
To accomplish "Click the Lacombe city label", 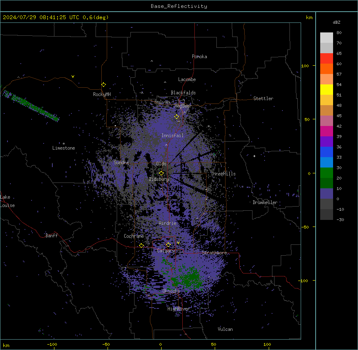I will (x=187, y=79).
